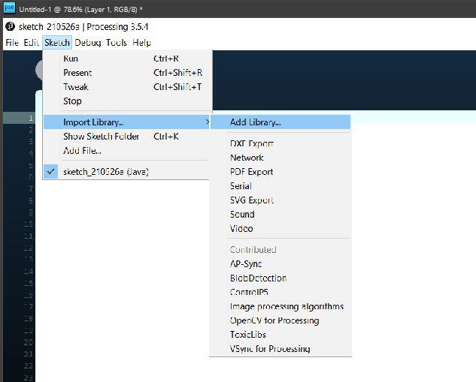Import OpenCV for Processing library
This screenshot has width=476, height=382.
pyautogui.click(x=280, y=320)
